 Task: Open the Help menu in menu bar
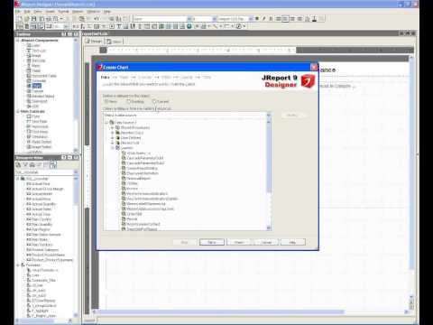pyautogui.click(x=107, y=12)
